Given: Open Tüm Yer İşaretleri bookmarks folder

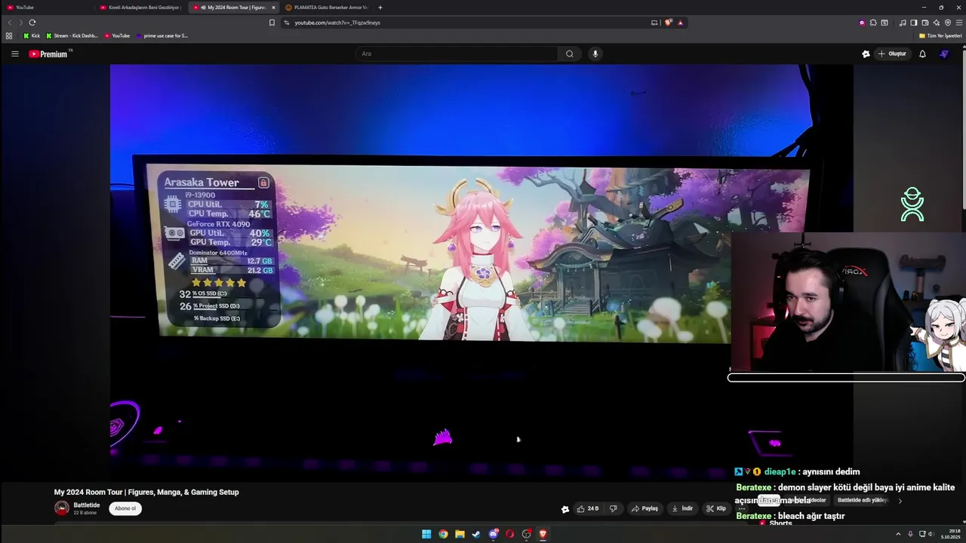Looking at the screenshot, I should click(x=940, y=35).
